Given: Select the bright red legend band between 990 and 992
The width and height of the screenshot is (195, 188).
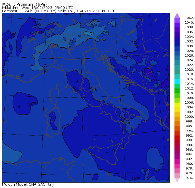Looking at the screenshot, I should point(177,138).
